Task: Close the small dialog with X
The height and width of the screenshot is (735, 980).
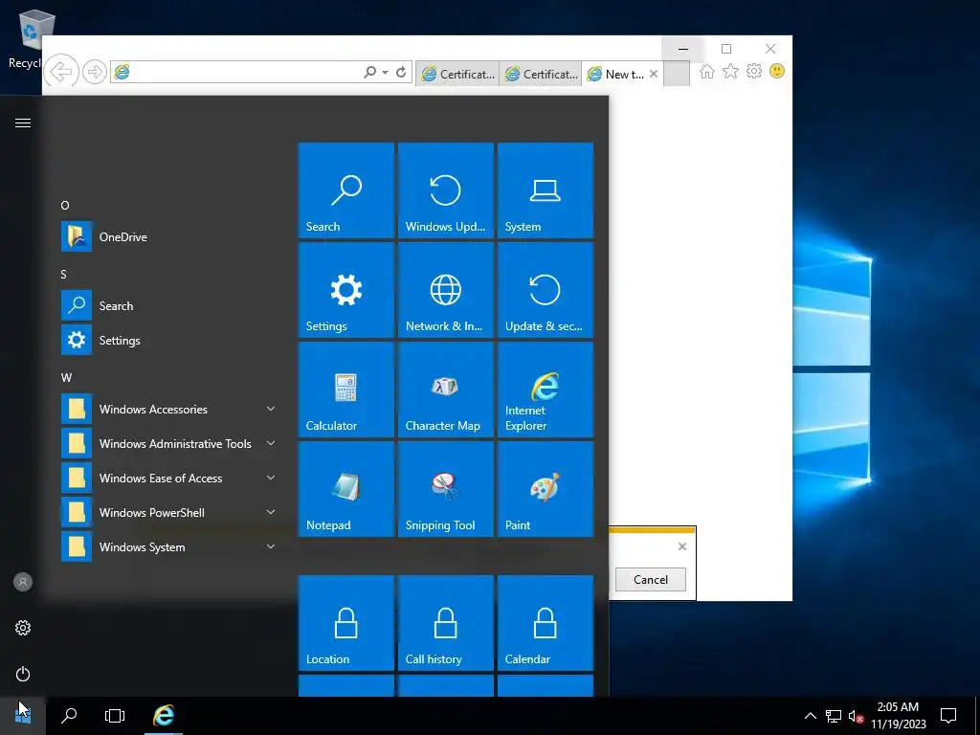Action: click(x=681, y=546)
